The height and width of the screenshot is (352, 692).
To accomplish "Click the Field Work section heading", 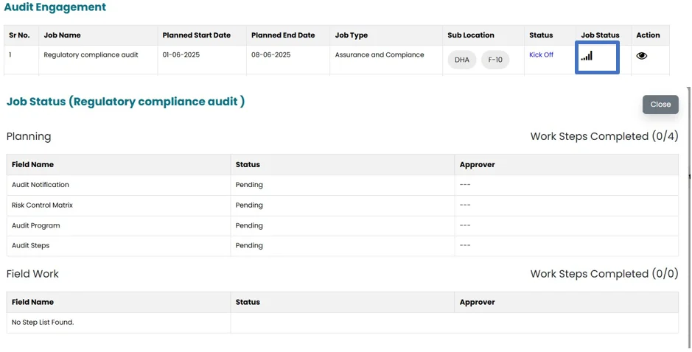I will (x=32, y=274).
